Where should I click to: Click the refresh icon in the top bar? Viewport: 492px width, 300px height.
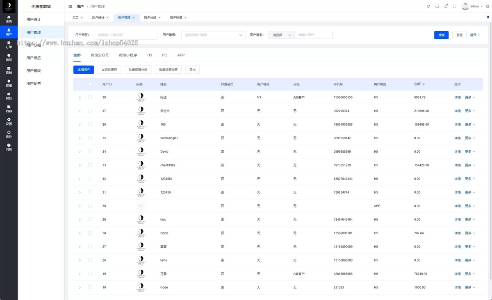click(x=428, y=7)
